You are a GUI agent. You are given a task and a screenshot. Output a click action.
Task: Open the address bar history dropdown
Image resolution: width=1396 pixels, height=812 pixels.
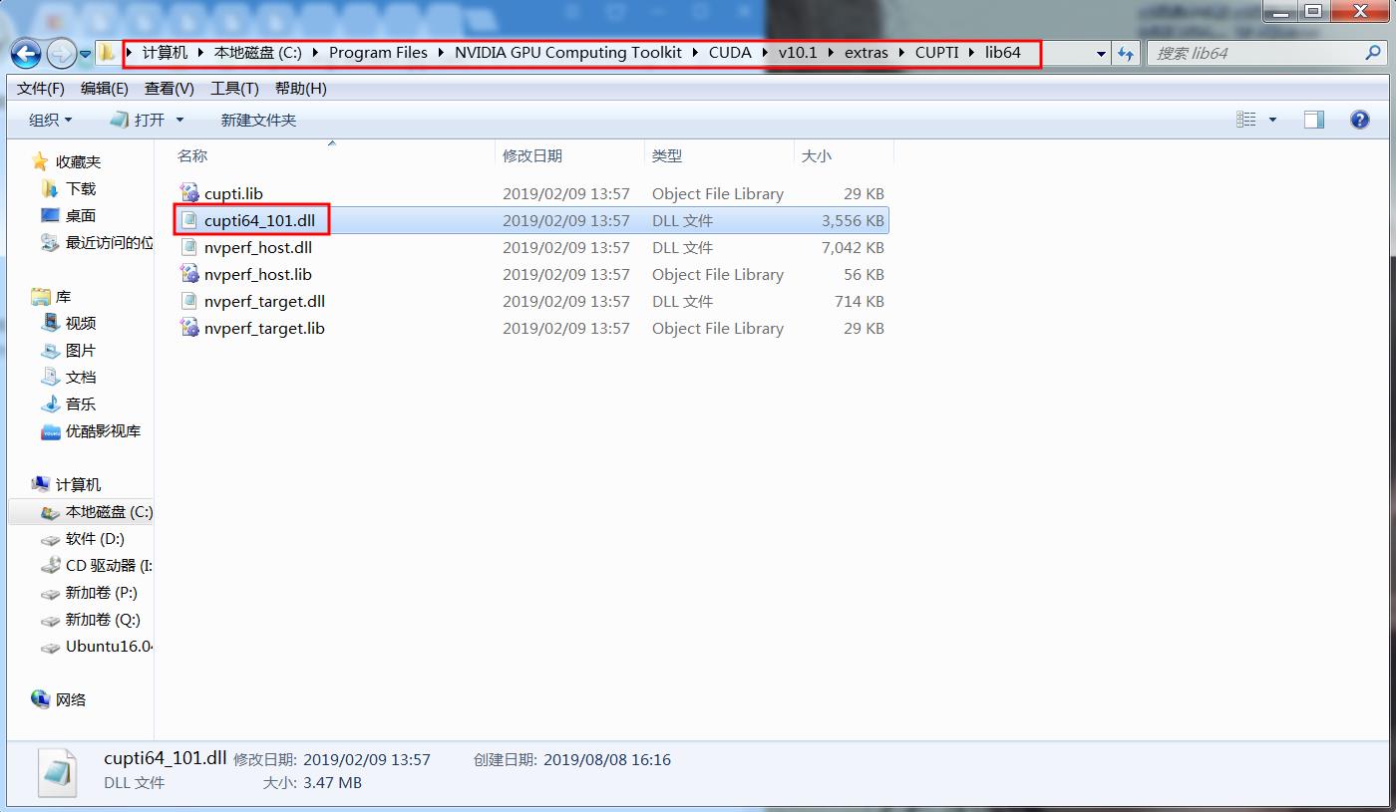point(1101,53)
